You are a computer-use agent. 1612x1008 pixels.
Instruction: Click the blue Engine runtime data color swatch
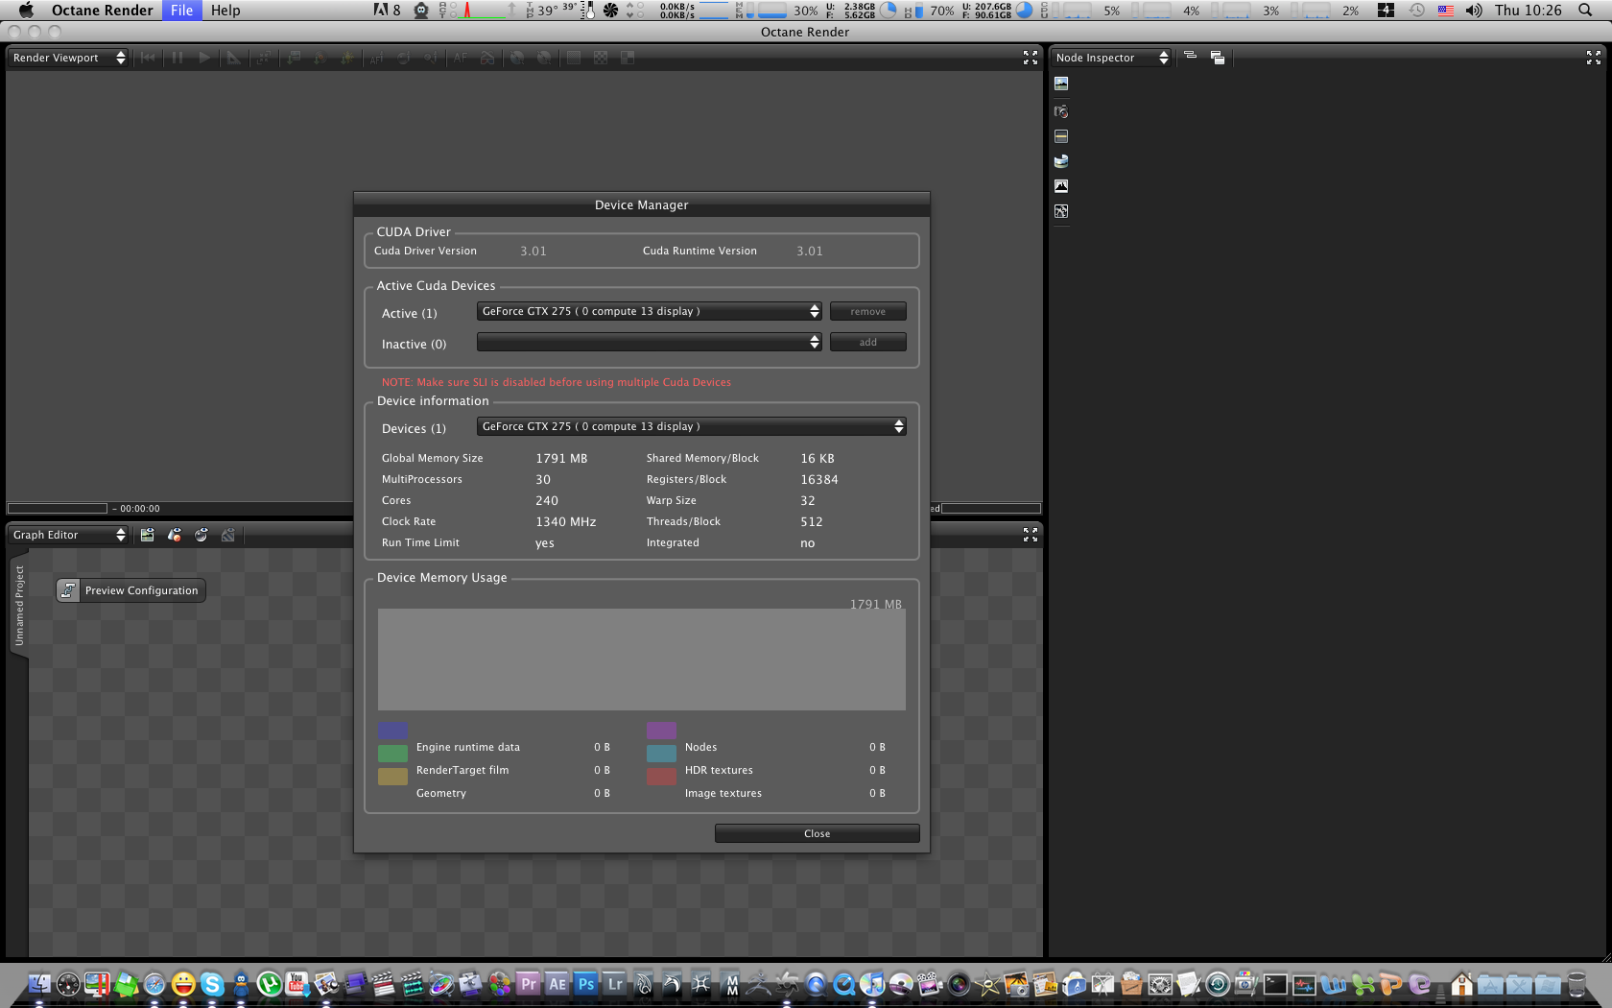pyautogui.click(x=392, y=730)
